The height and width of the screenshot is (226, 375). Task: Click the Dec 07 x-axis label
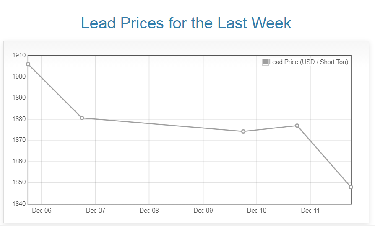click(96, 211)
